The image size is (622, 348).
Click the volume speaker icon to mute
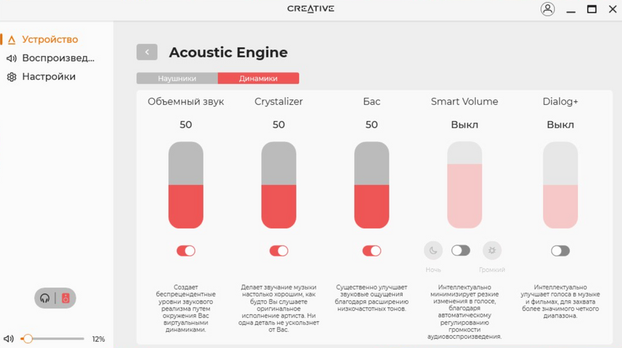tap(9, 339)
